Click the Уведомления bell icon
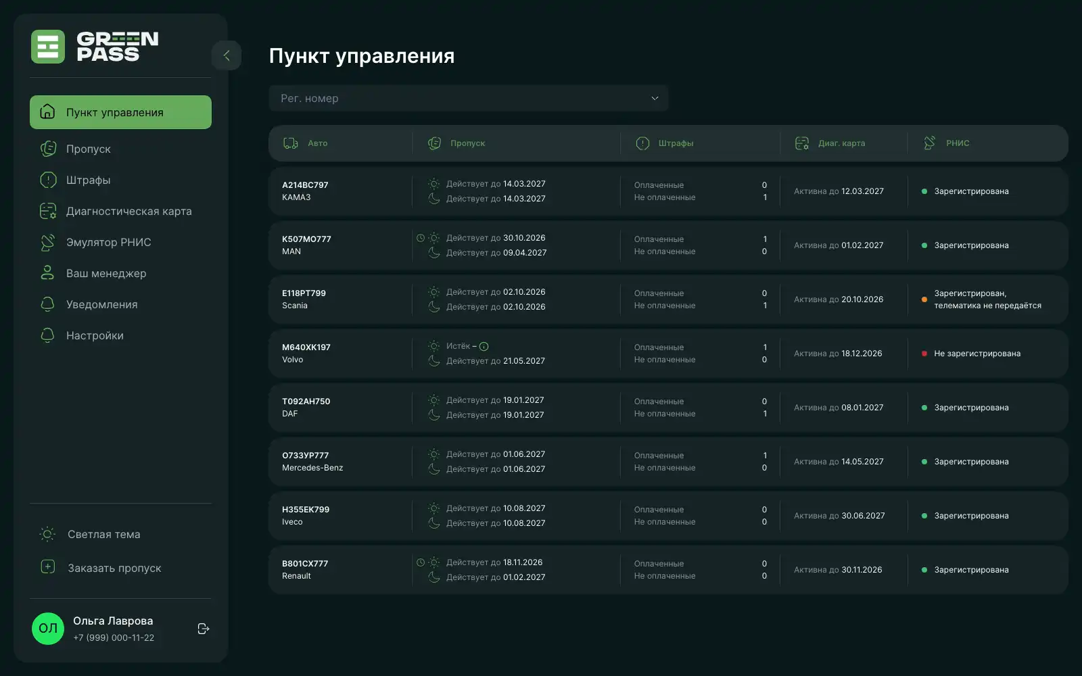Image resolution: width=1082 pixels, height=676 pixels. click(x=47, y=304)
